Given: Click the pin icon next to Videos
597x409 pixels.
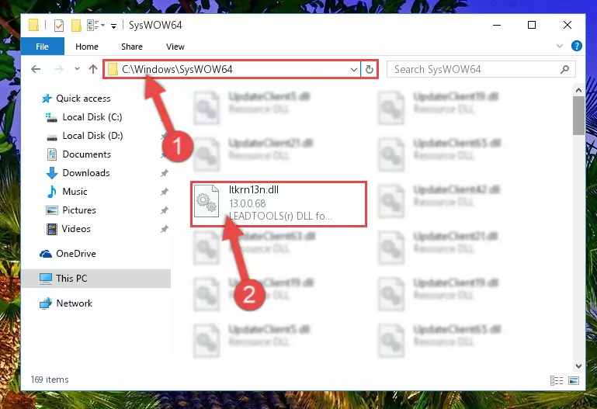Looking at the screenshot, I should coord(164,229).
